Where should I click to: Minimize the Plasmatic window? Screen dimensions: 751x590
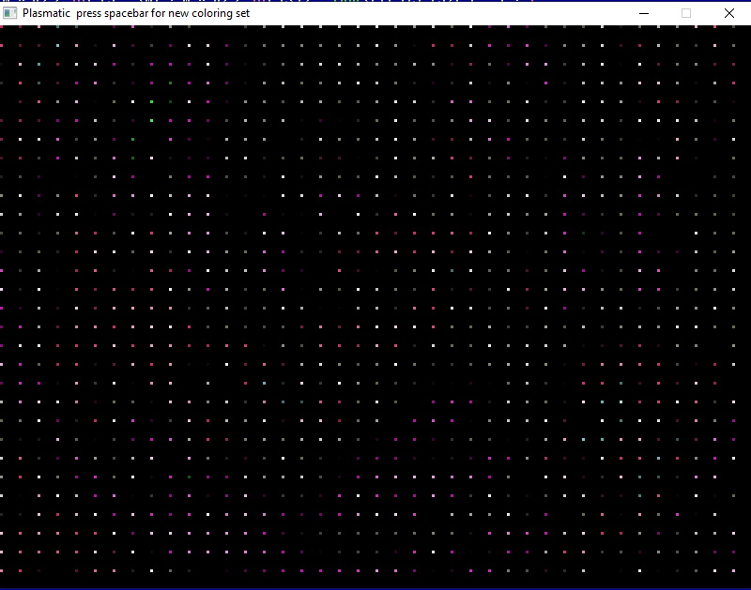pyautogui.click(x=644, y=13)
